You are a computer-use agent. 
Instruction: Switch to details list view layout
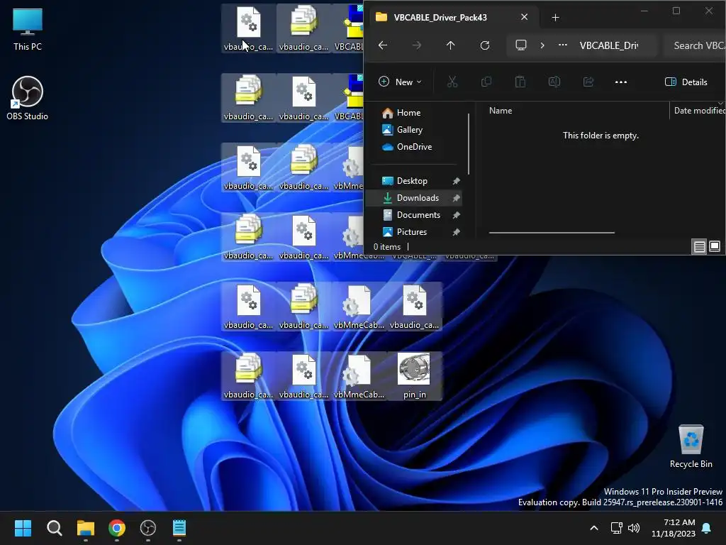point(699,246)
